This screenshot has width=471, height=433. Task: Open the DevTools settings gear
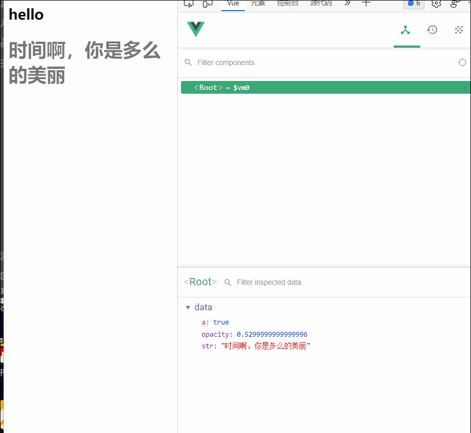coord(436,4)
